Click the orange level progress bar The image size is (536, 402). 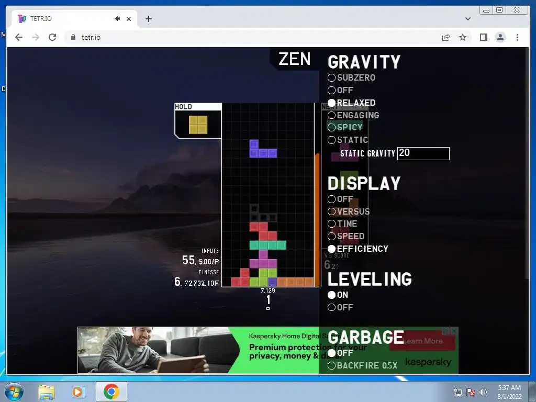(x=317, y=220)
